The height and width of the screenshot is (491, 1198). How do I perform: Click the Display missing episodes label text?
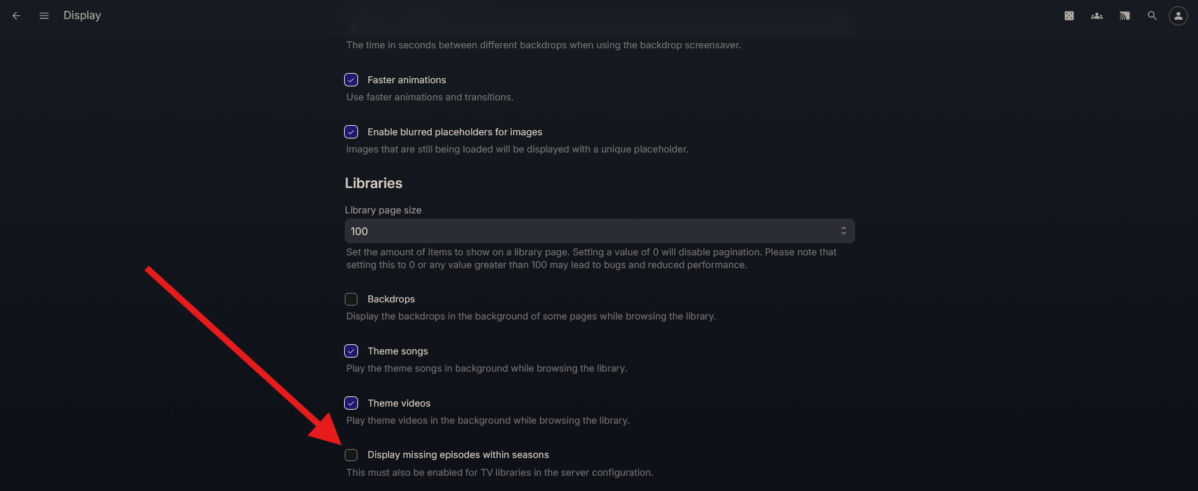[x=458, y=454]
